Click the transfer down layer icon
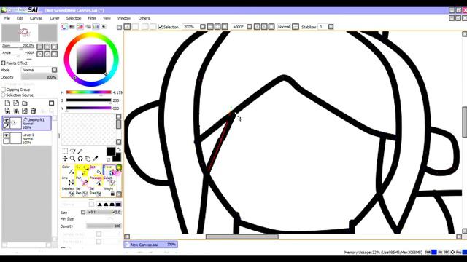 [x=7, y=111]
